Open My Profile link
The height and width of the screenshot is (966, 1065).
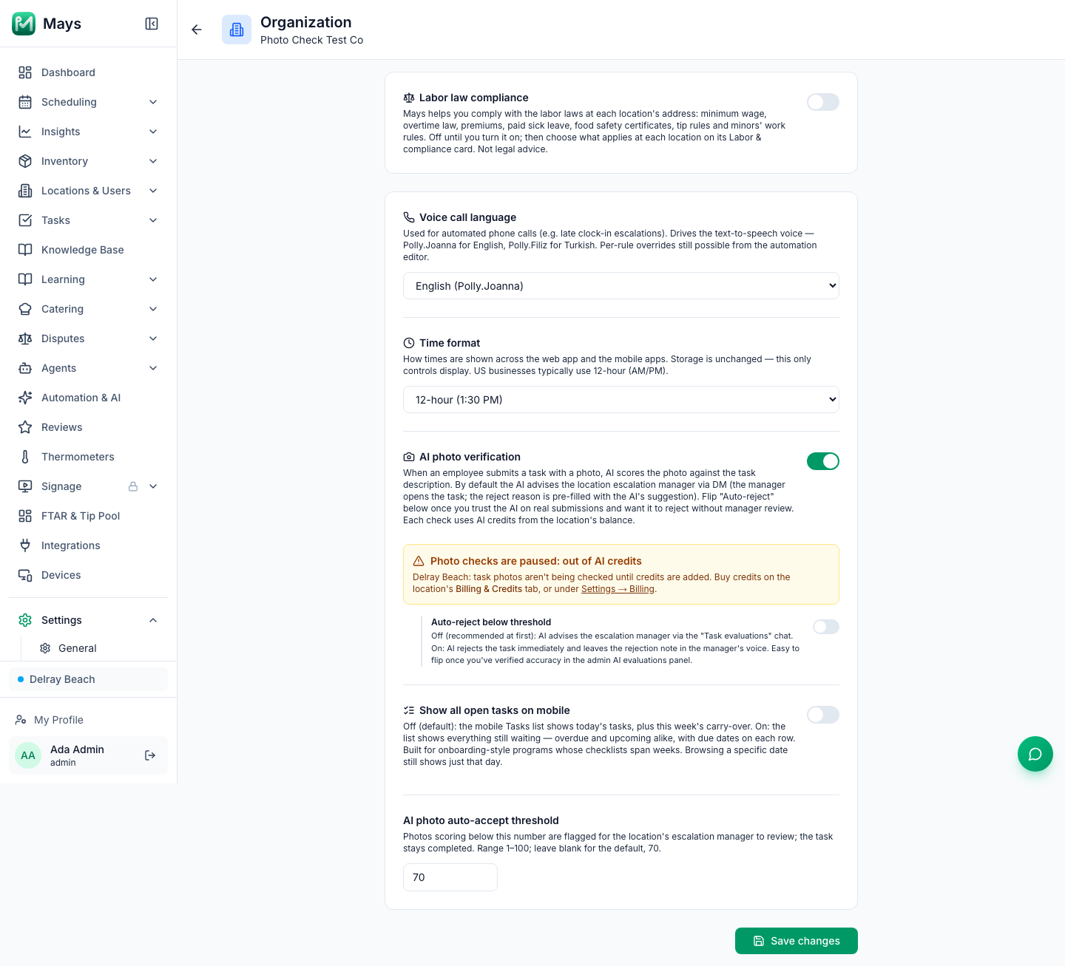[88, 720]
